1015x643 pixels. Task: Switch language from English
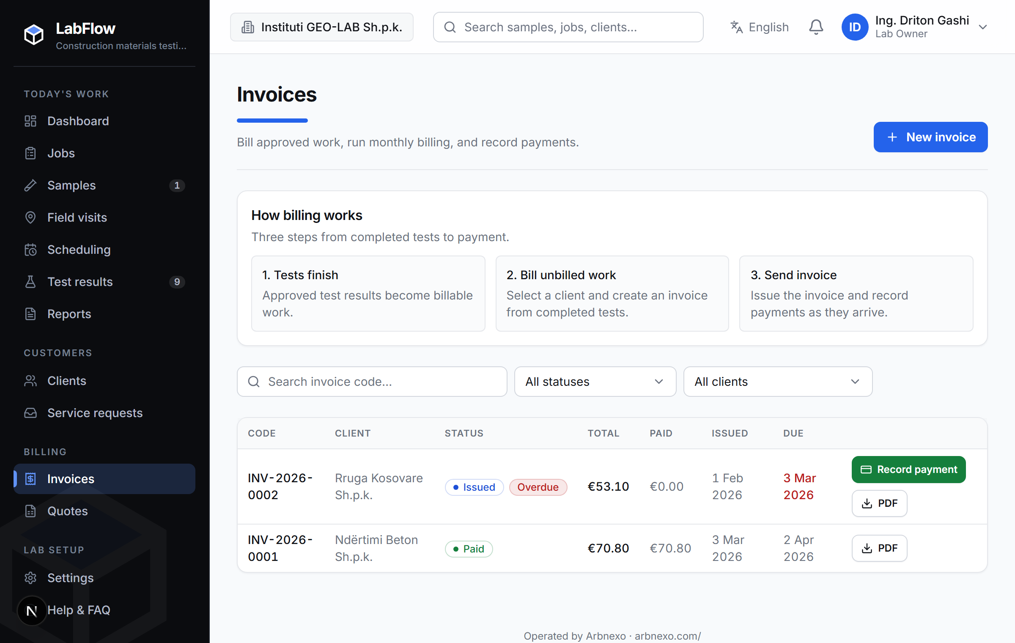tap(760, 27)
